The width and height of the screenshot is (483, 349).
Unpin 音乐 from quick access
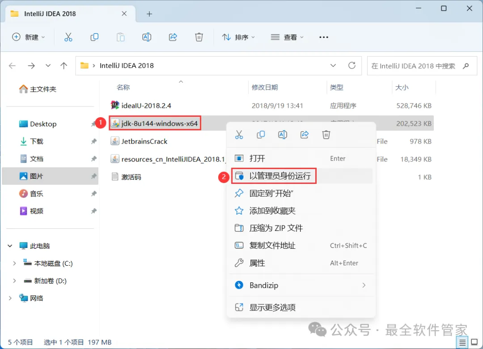(93, 194)
